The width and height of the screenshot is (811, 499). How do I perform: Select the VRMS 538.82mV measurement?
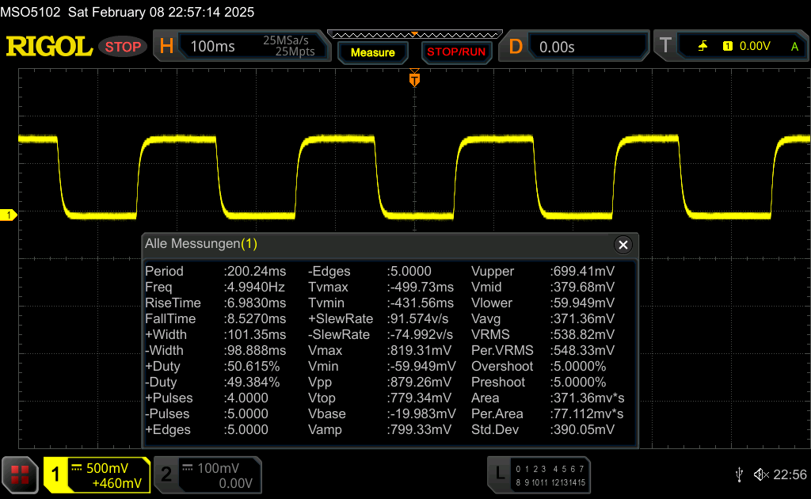[x=543, y=334]
